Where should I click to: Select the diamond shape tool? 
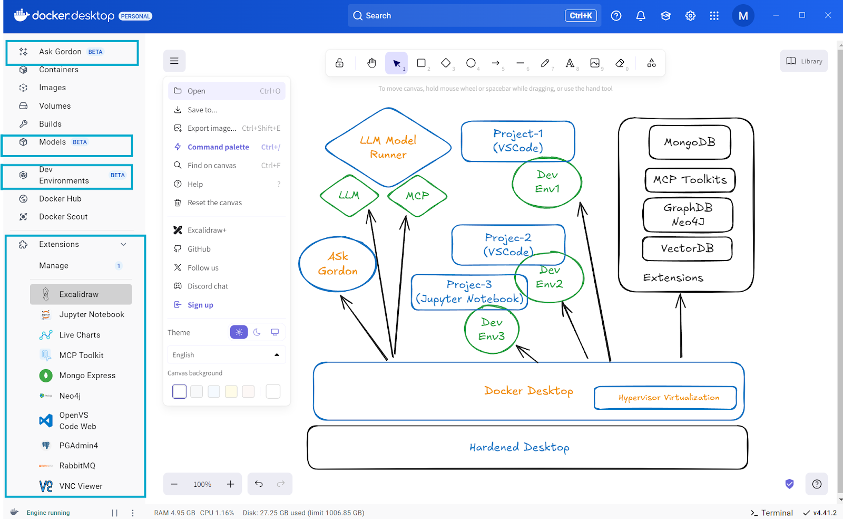click(x=446, y=63)
